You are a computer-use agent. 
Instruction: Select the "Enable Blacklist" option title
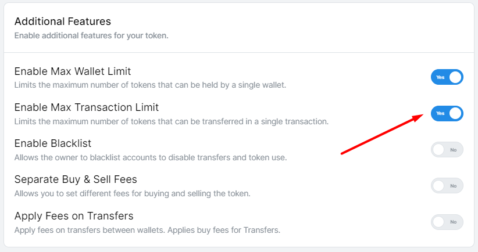pos(53,143)
